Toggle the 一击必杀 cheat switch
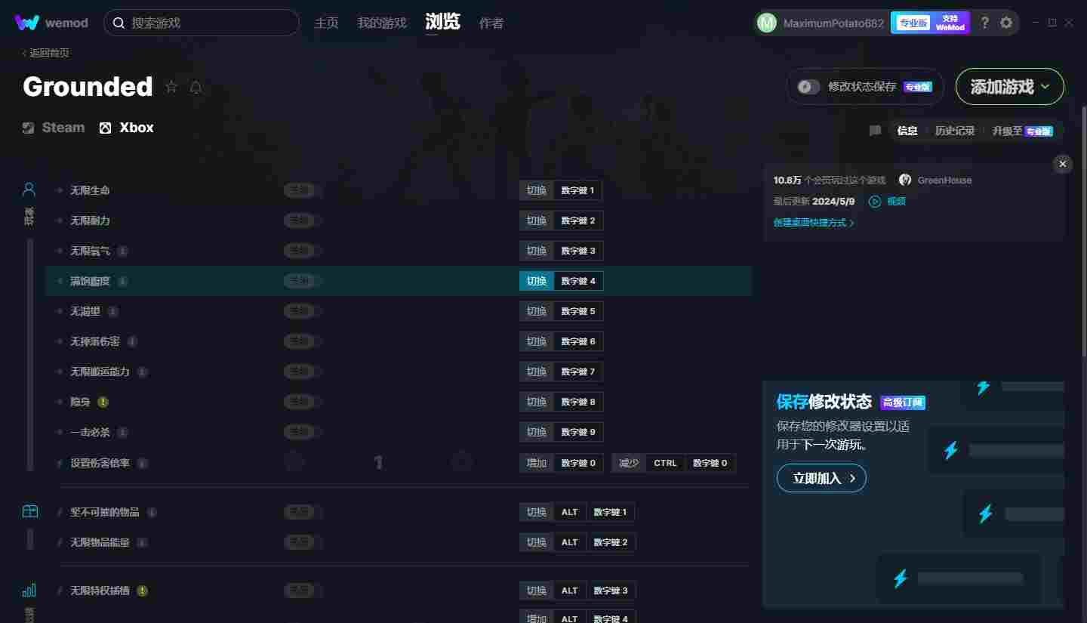Screen dimensions: 1087x623 pyautogui.click(x=303, y=432)
